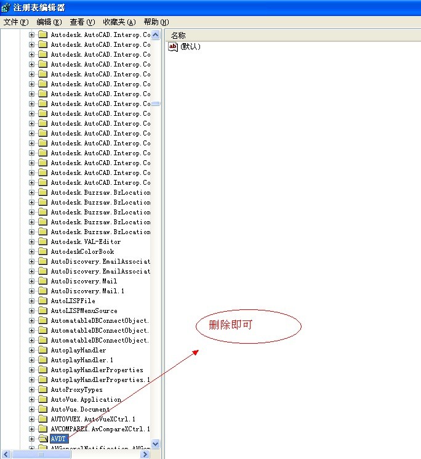This screenshot has height=459, width=421.
Task: Click horizontal scrollbar left arrow
Action: point(6,454)
